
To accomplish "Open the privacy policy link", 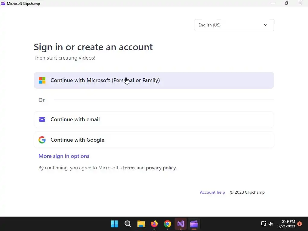I will pos(161,168).
